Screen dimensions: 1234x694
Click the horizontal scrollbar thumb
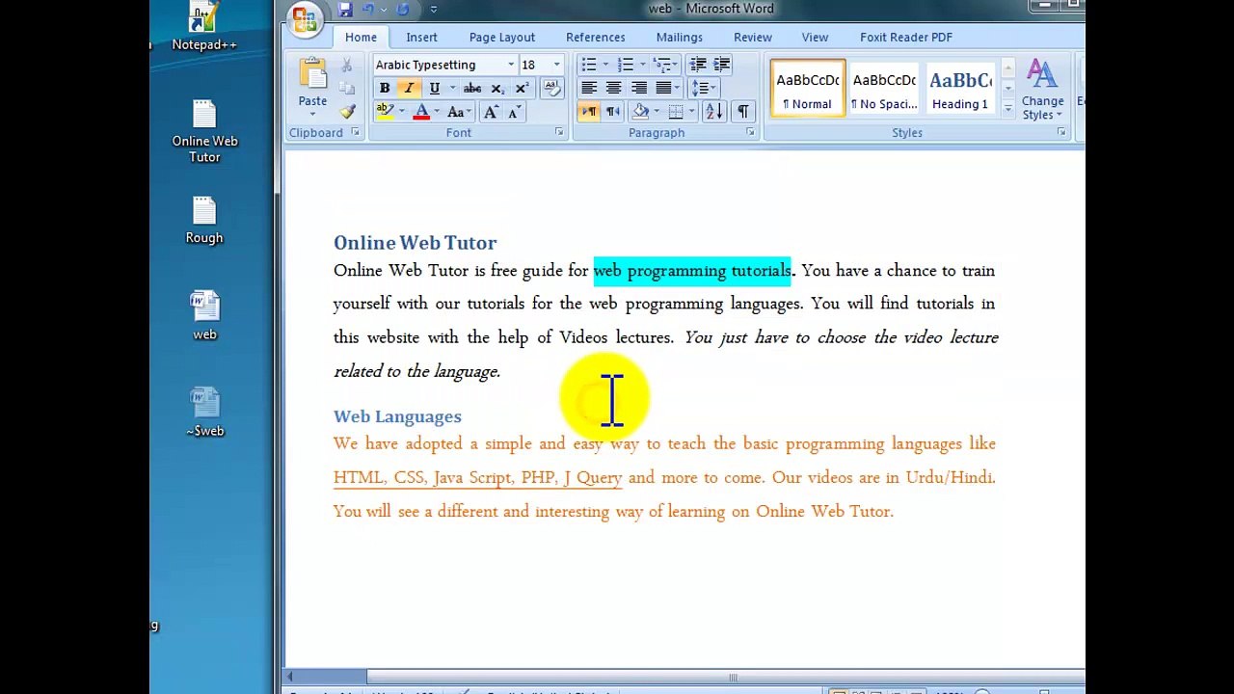click(x=733, y=677)
